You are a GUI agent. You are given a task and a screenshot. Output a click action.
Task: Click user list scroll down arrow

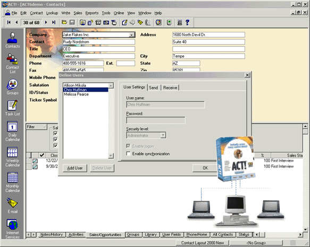(111, 156)
